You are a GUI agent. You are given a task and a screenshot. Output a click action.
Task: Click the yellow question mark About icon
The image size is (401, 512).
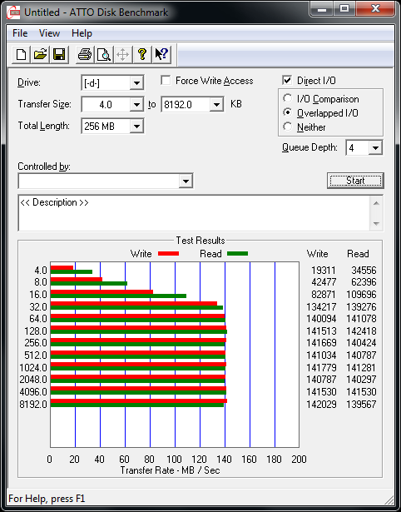pos(142,54)
